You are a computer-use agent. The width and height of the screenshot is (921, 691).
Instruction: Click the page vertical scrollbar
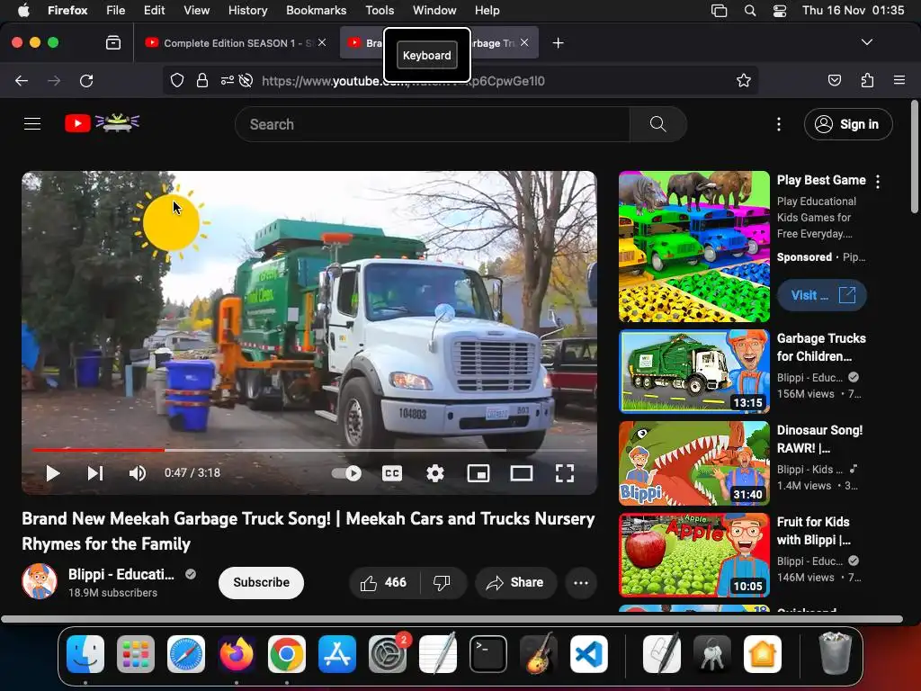pyautogui.click(x=914, y=157)
